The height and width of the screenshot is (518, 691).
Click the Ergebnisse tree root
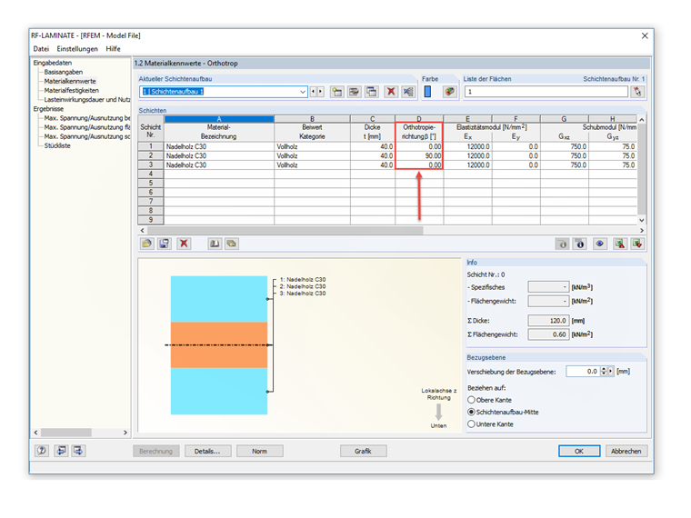point(48,109)
